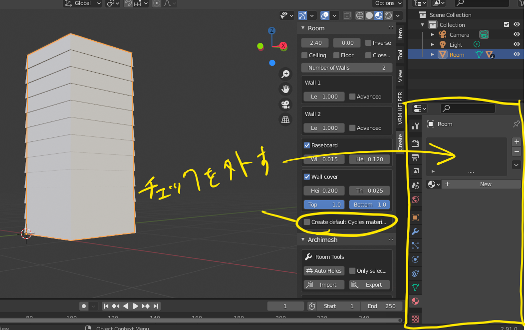
Task: Click the Auto Holes button
Action: point(324,271)
